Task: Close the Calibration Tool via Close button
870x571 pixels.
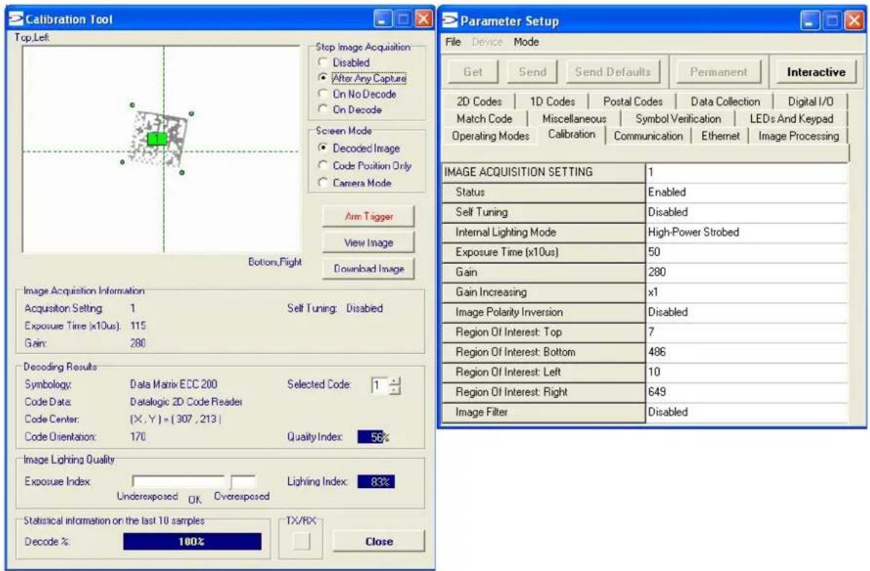Action: tap(379, 541)
